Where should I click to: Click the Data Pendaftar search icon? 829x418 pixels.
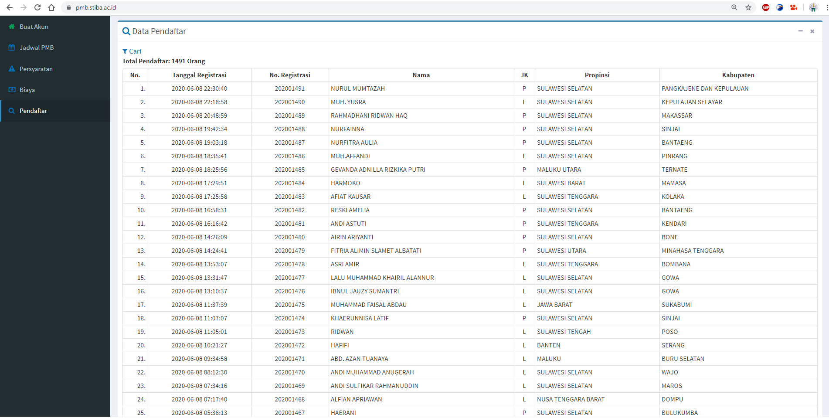point(126,31)
